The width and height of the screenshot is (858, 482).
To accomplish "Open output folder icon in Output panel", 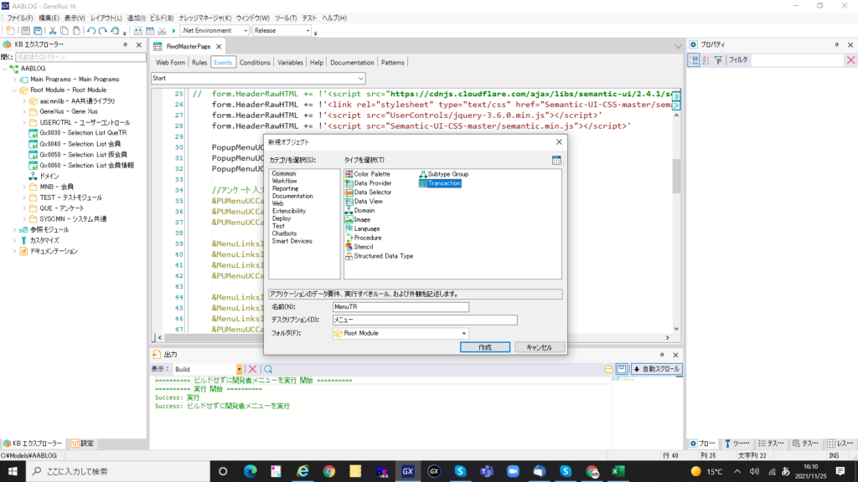I will pos(608,369).
